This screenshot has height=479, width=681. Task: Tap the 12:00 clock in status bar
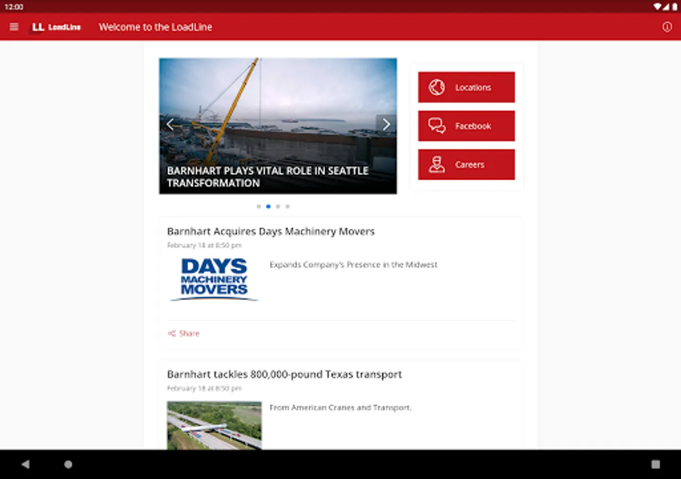click(14, 7)
